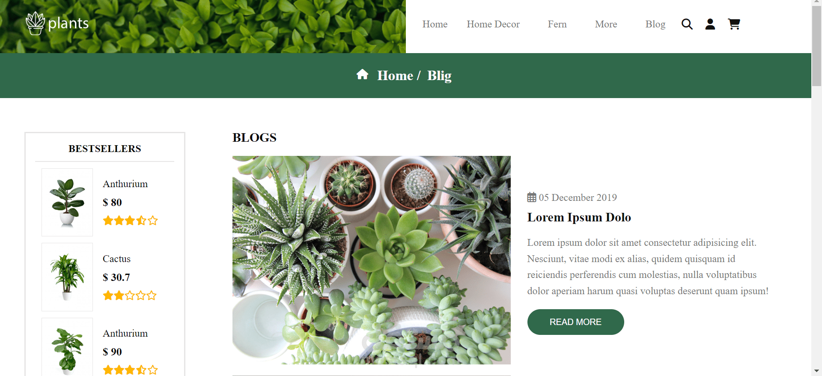Image resolution: width=822 pixels, height=376 pixels.
Task: Click the page vertical scrollbar thumb
Action: [816, 46]
